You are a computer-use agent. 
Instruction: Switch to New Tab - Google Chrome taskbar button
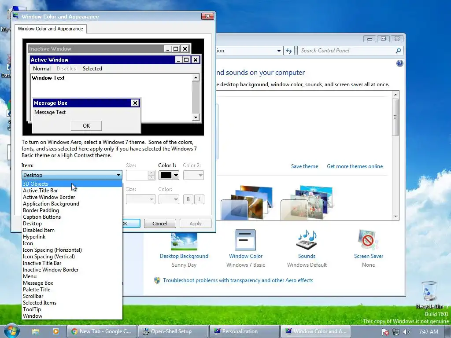point(101,331)
